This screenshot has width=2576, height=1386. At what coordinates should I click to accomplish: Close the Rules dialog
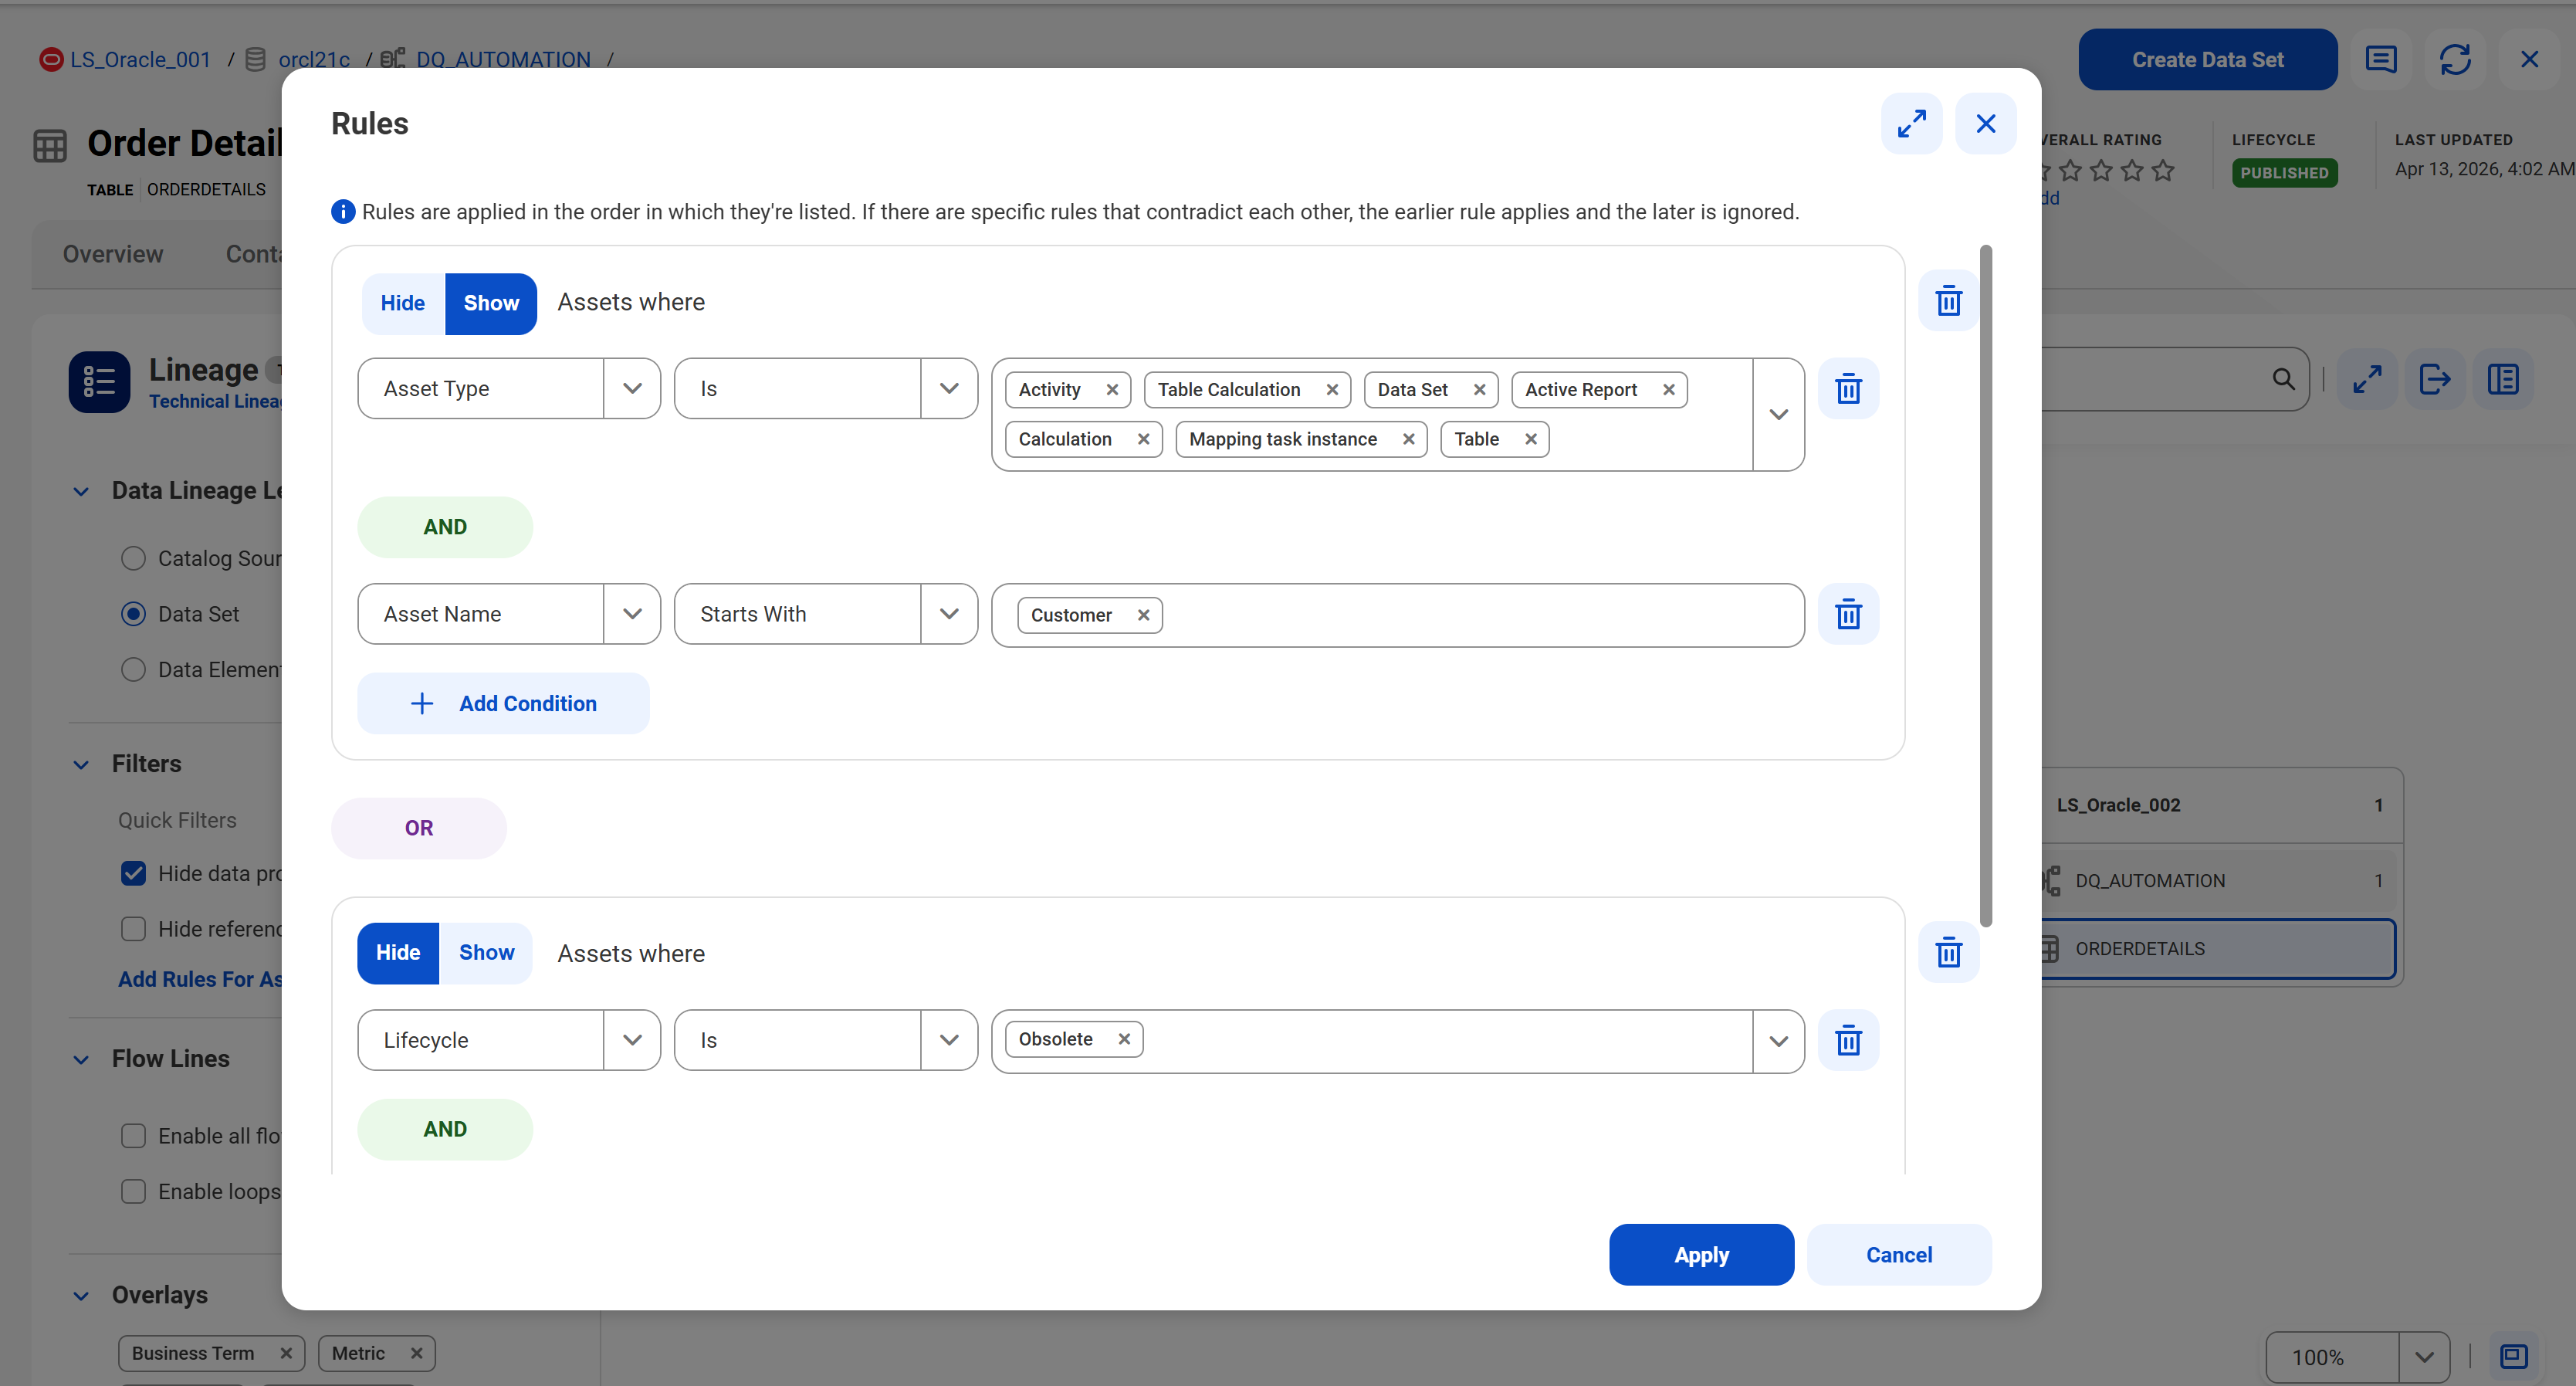tap(1985, 124)
